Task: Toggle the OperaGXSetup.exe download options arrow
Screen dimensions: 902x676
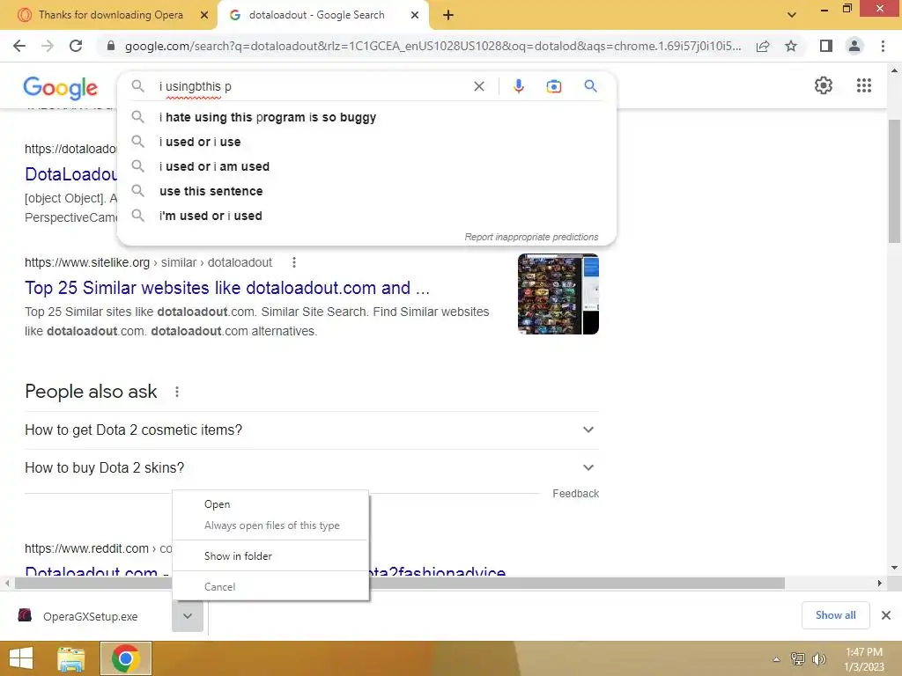Action: pyautogui.click(x=188, y=616)
